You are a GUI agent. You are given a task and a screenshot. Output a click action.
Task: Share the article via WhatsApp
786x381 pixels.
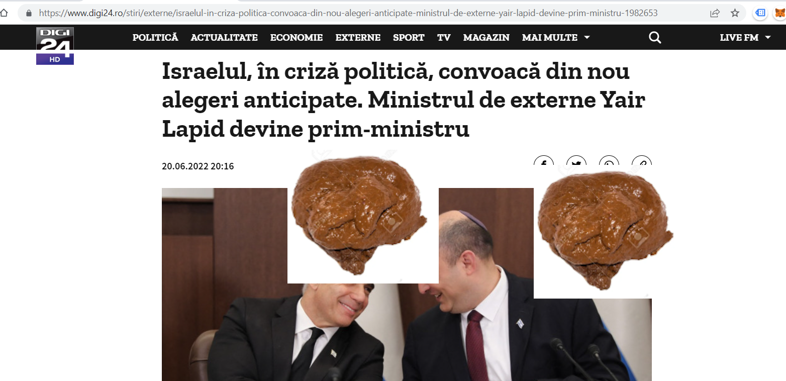[x=609, y=161]
